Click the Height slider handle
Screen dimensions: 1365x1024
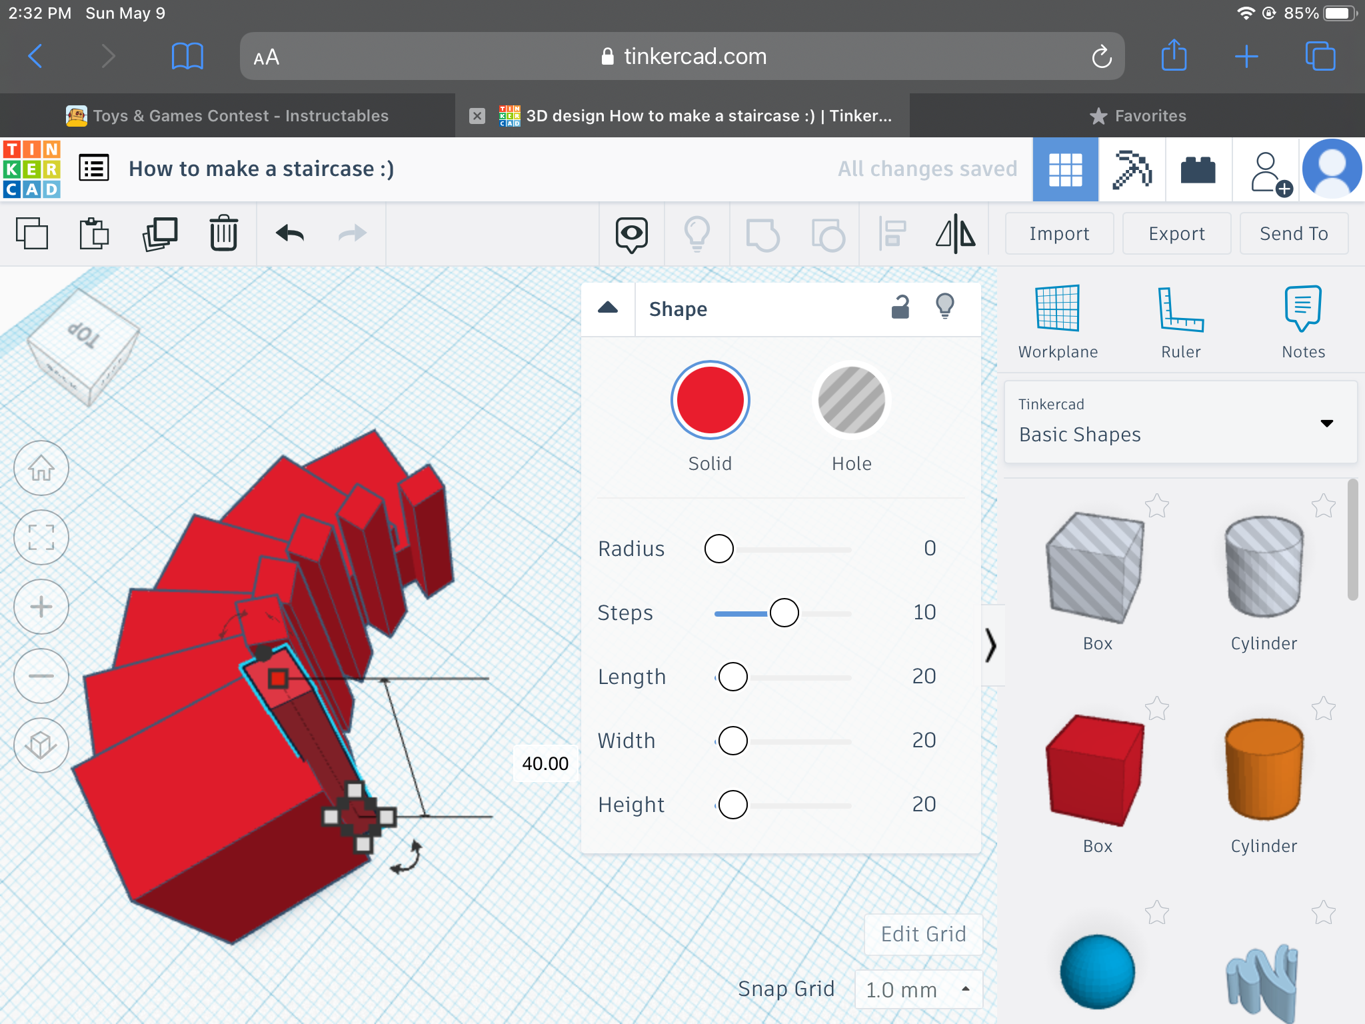coord(733,805)
